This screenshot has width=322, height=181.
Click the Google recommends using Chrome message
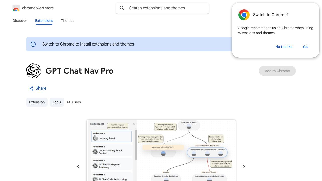tap(275, 30)
